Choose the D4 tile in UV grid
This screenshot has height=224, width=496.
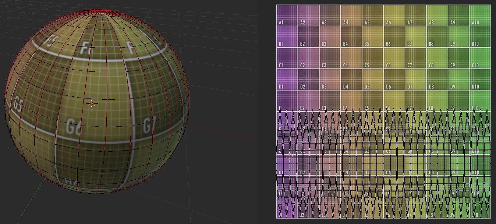tap(351, 79)
